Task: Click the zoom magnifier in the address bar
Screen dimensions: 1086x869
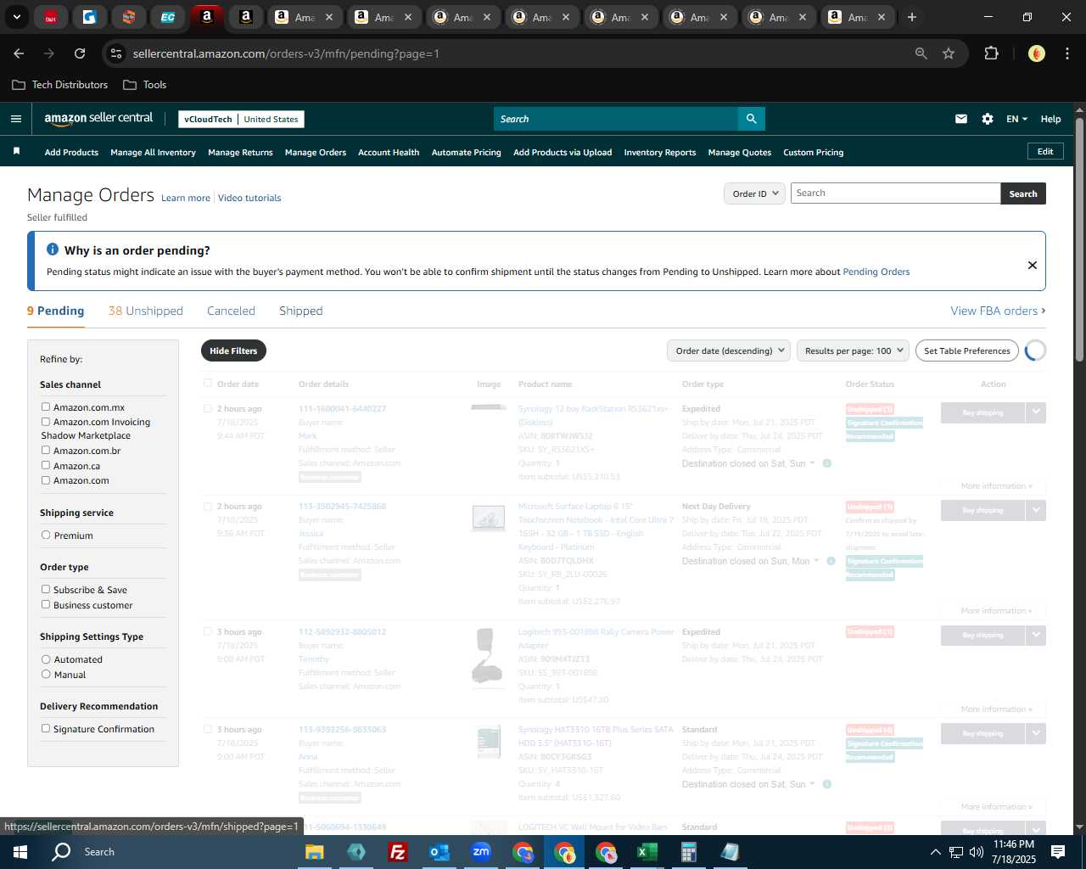Action: coord(921,53)
